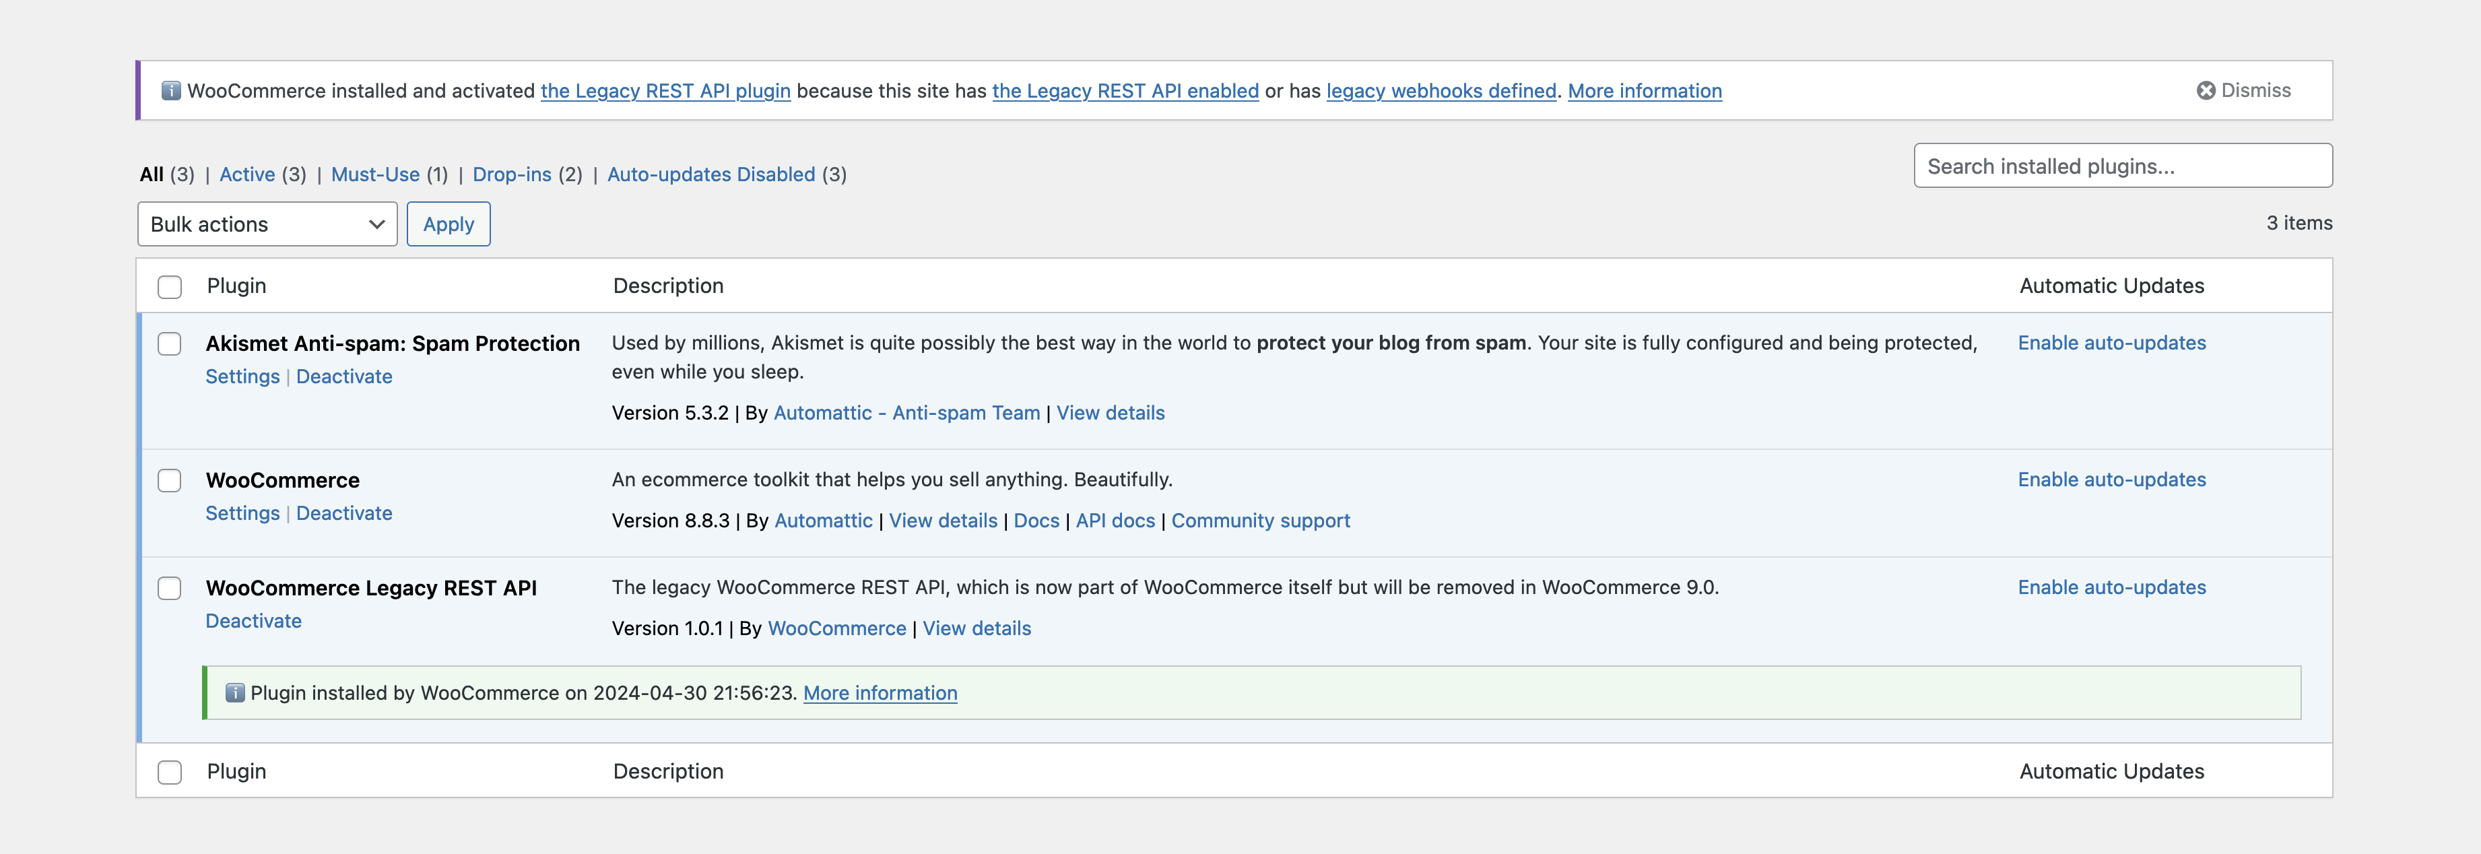Filter plugins by Active

point(248,174)
